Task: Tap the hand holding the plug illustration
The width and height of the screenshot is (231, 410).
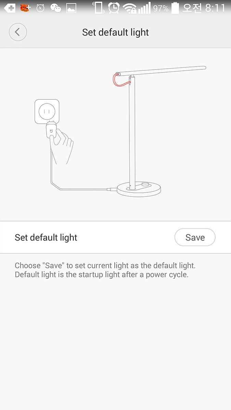Action: pos(61,146)
